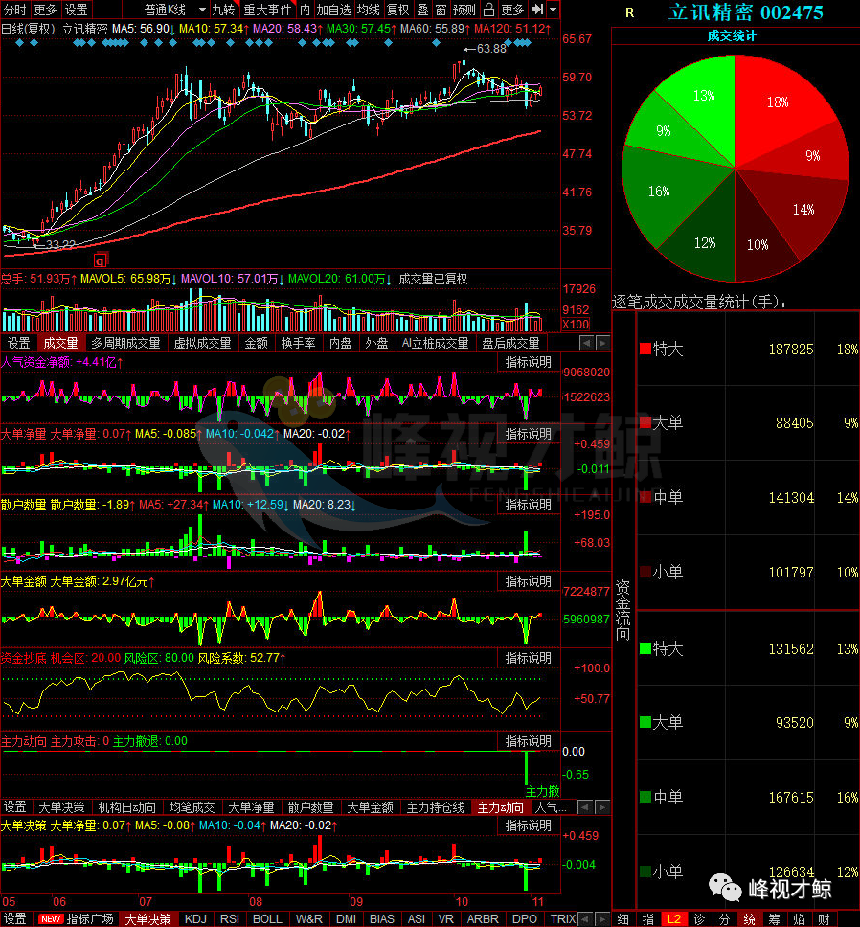
Task: Select the 成交量 volume tab
Action: 60,343
